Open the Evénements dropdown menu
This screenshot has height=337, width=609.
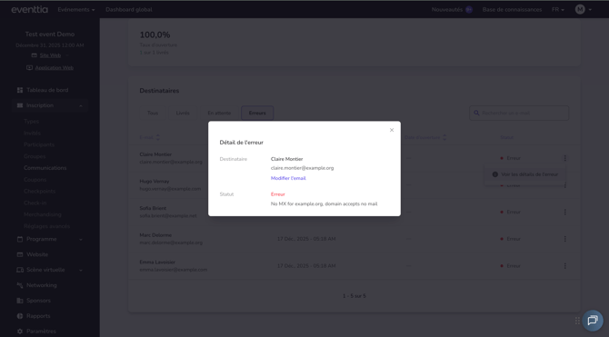click(76, 10)
